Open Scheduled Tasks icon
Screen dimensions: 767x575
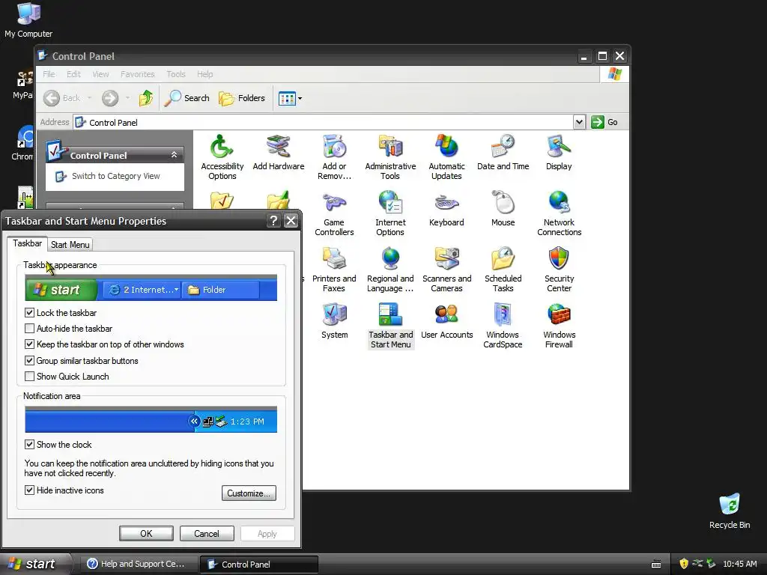[503, 270]
